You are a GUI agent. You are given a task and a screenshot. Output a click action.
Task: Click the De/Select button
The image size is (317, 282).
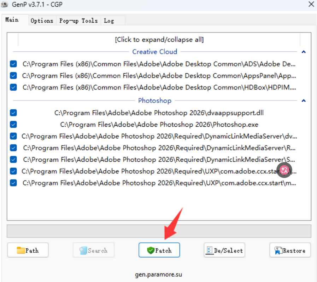pyautogui.click(x=224, y=250)
